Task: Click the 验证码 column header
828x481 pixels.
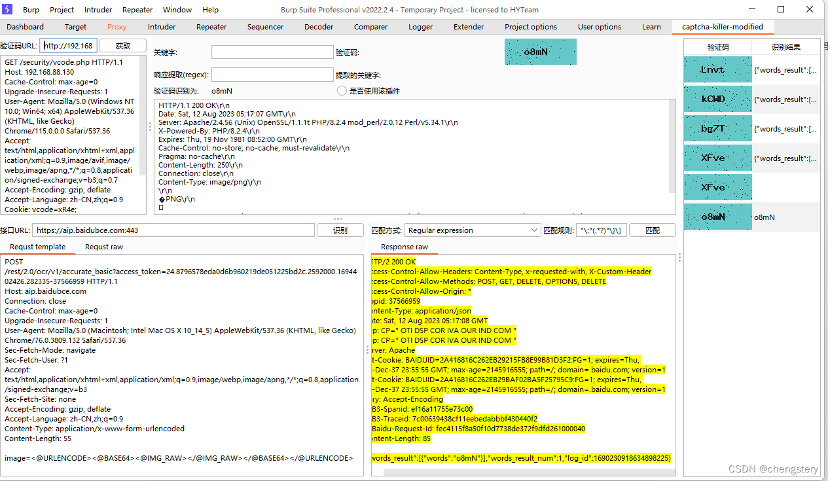Action: coord(718,46)
